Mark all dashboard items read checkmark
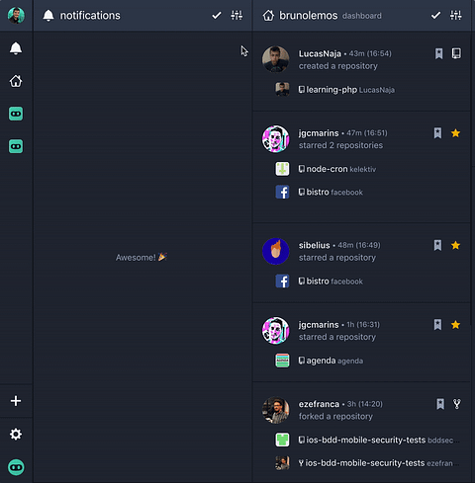Screen dimensions: 475x483 [435, 15]
